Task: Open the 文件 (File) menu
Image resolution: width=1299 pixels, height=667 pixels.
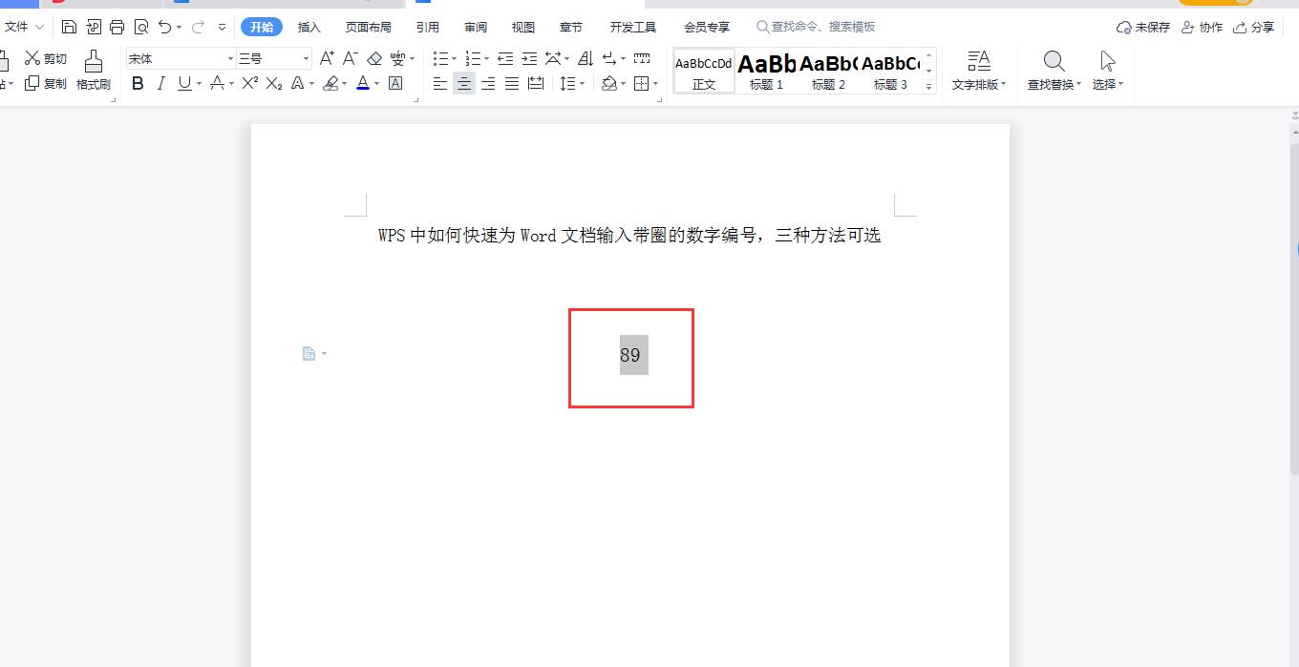Action: click(x=24, y=27)
